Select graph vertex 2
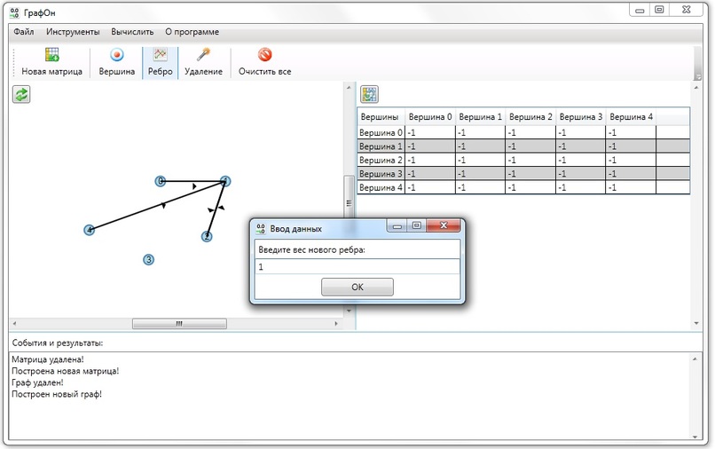Image resolution: width=715 pixels, height=449 pixels. point(207,236)
